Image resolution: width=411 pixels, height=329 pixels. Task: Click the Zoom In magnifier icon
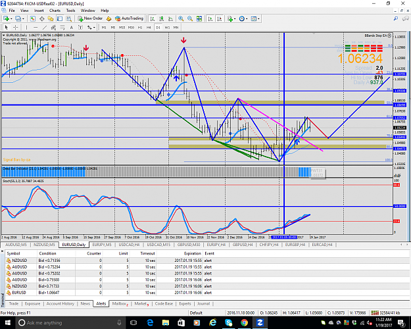pos(181,18)
